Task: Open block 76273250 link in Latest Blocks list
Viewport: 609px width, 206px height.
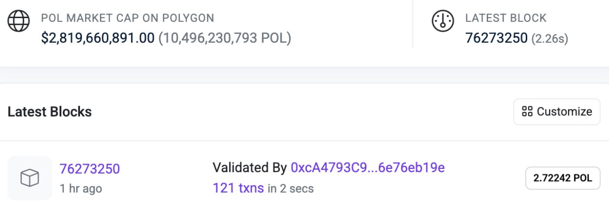Action: [x=89, y=169]
